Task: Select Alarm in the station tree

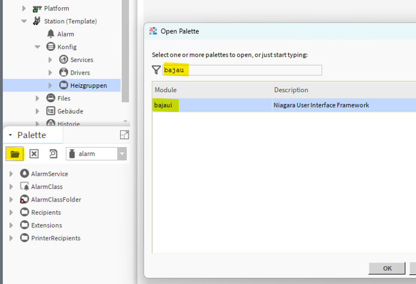Action: click(x=66, y=34)
